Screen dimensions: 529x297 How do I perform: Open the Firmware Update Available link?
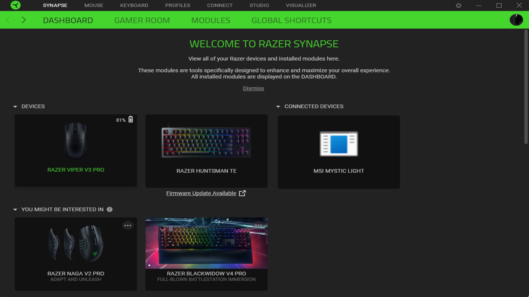click(x=201, y=193)
